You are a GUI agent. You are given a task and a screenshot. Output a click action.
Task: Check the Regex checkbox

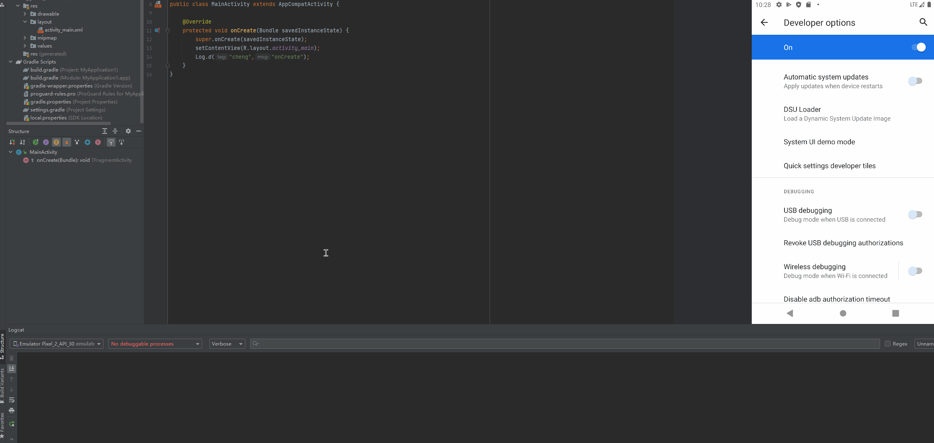888,344
